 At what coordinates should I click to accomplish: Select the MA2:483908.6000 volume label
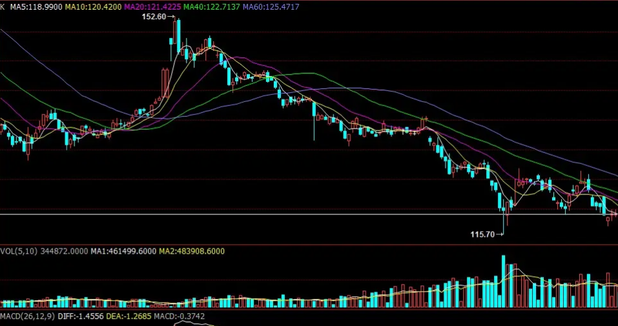(x=192, y=251)
